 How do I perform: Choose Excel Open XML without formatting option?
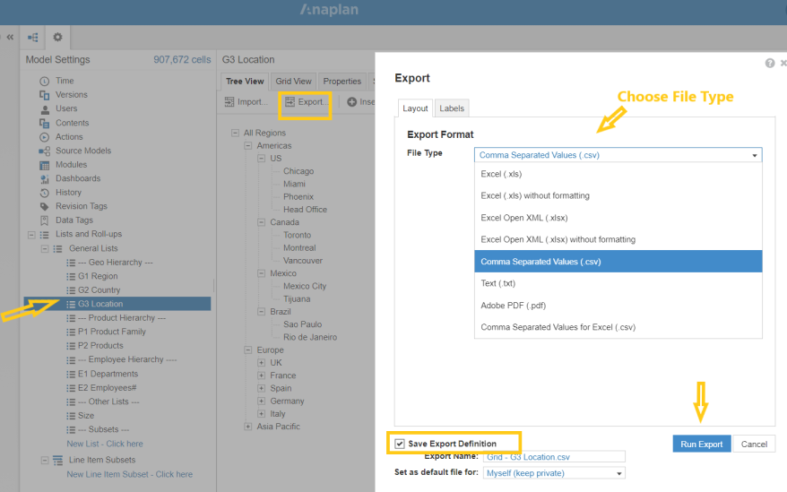click(618, 239)
